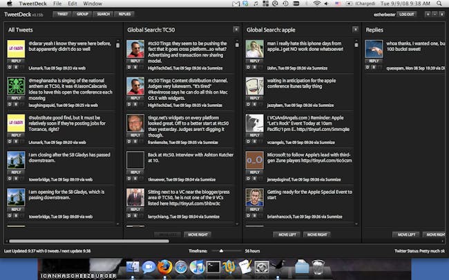This screenshot has width=449, height=280.
Task: Open the Edit menu
Action: coord(73,3)
